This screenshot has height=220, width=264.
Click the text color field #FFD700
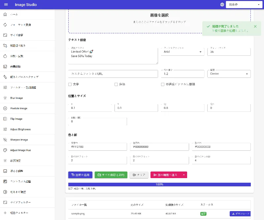97,147
